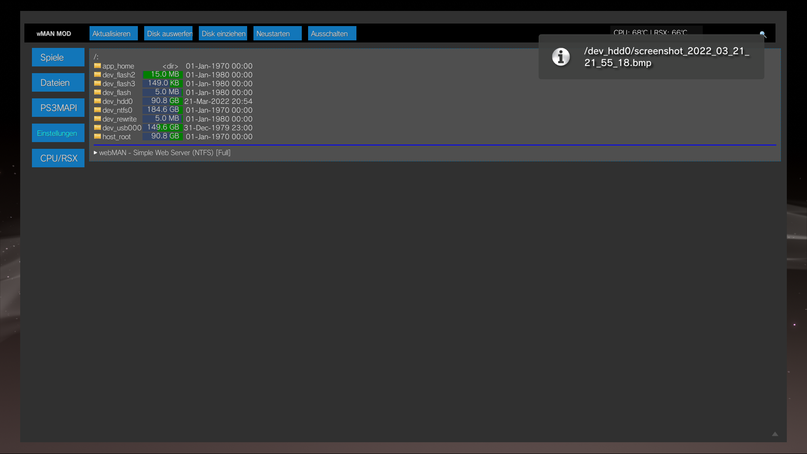
Task: Click the Neustarten button
Action: coord(277,33)
